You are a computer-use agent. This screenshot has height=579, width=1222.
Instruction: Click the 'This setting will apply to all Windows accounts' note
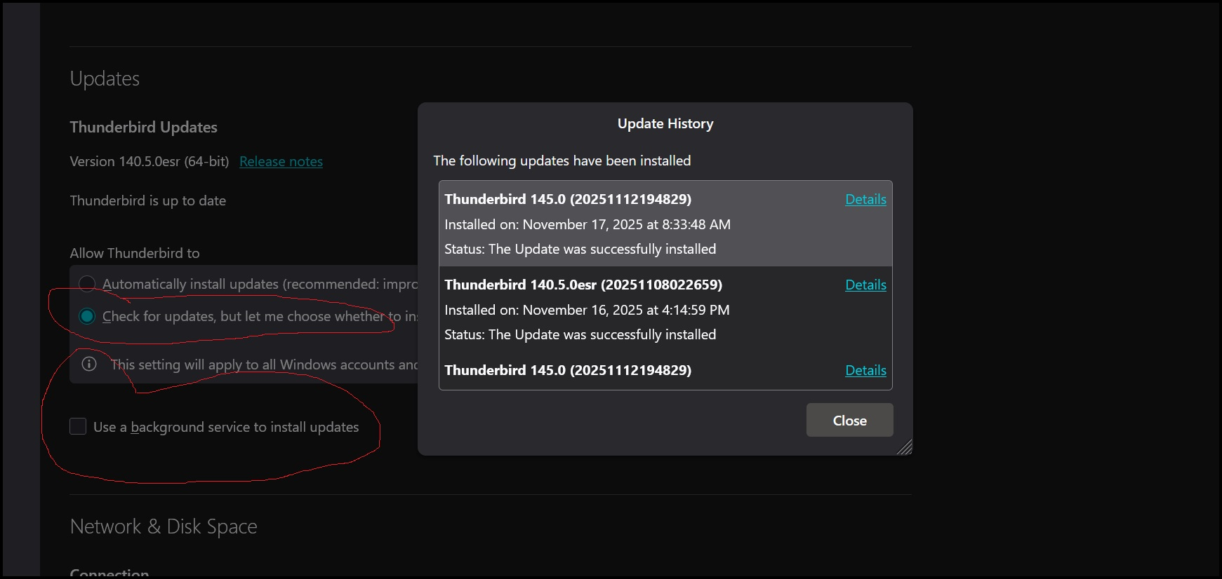click(264, 365)
